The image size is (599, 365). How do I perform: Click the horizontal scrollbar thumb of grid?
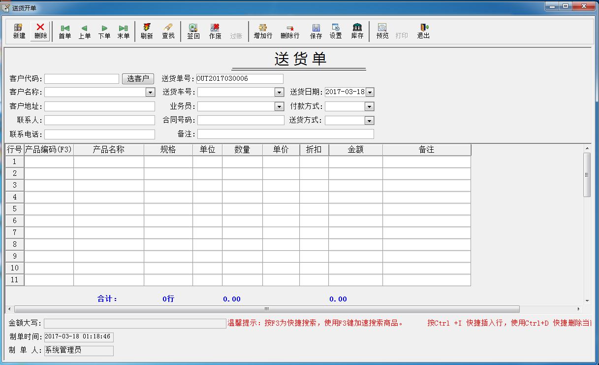(267, 309)
